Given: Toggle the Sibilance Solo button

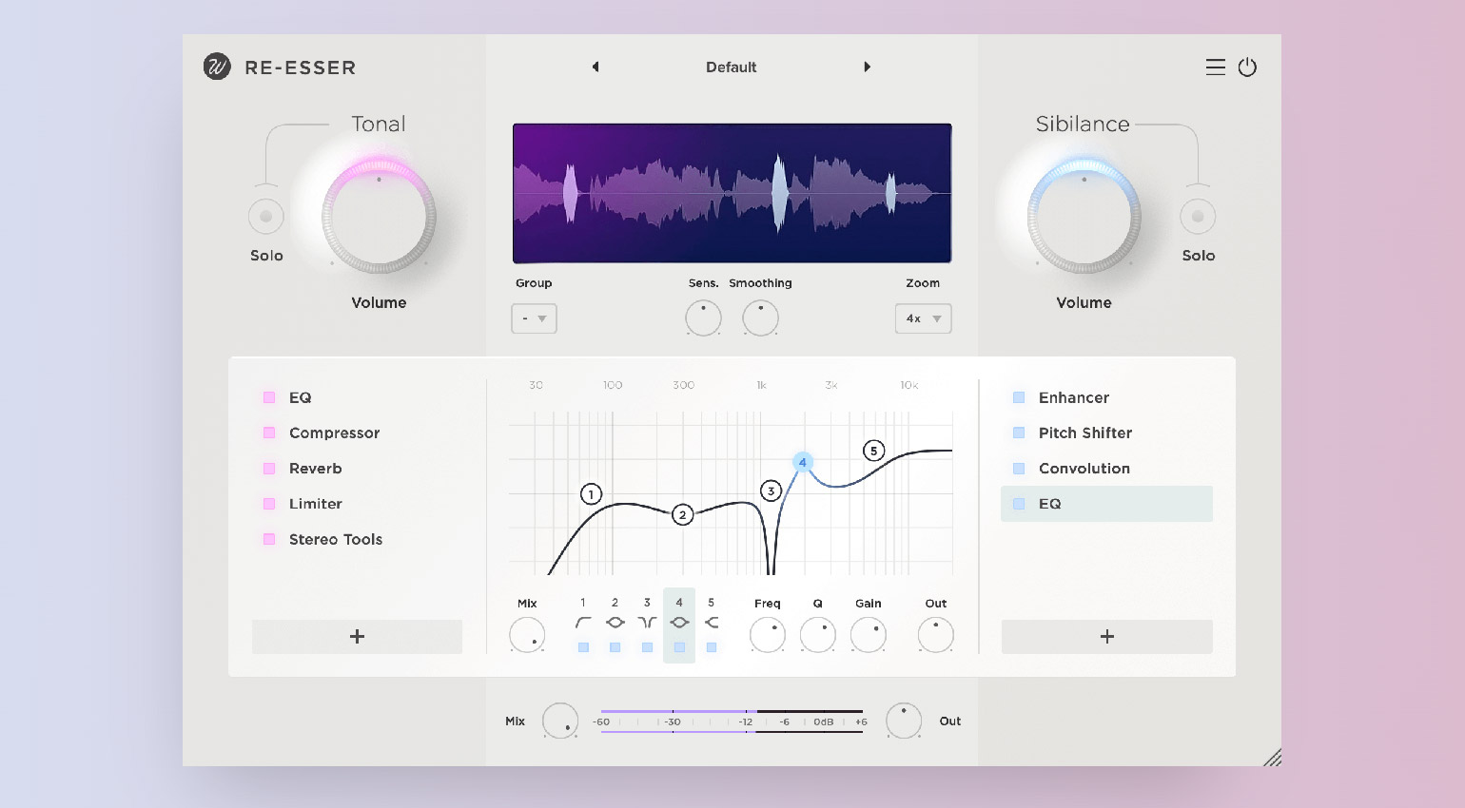Looking at the screenshot, I should (1198, 217).
